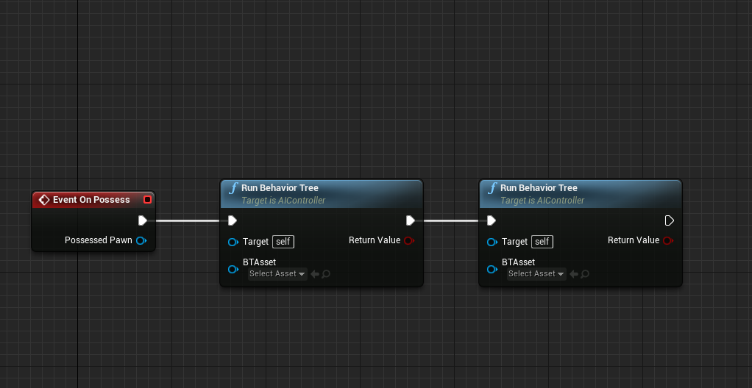The width and height of the screenshot is (752, 388).
Task: Select the second Run Behavior Tree node header
Action: point(581,193)
